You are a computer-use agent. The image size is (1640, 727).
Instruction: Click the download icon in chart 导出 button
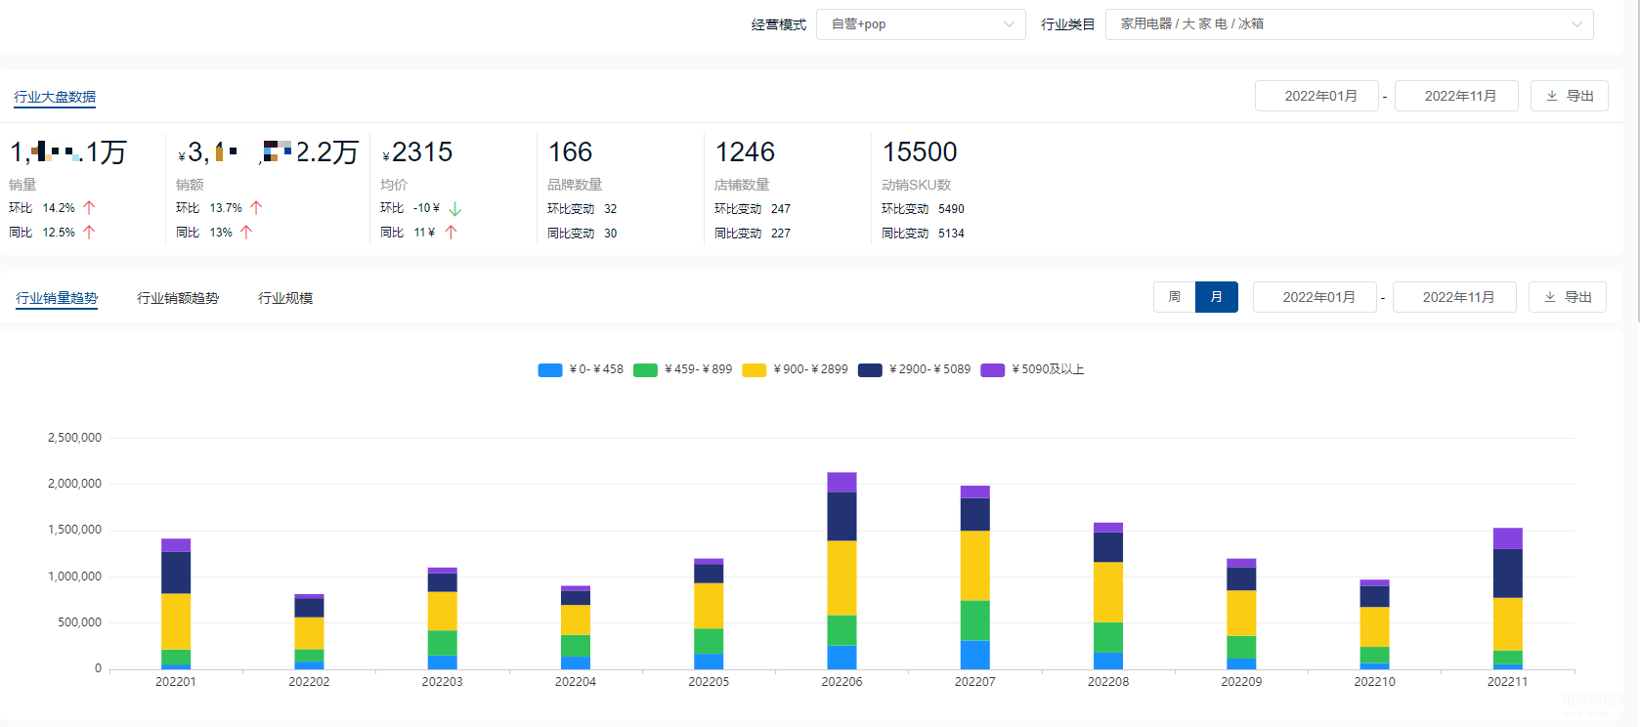click(x=1550, y=297)
